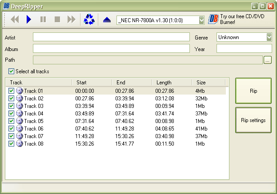
Task: Toggle the Track 04 checkbox
Action: pyautogui.click(x=11, y=113)
